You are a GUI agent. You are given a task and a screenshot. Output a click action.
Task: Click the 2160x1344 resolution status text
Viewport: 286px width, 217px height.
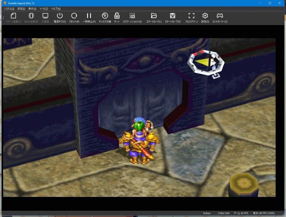[223, 213]
